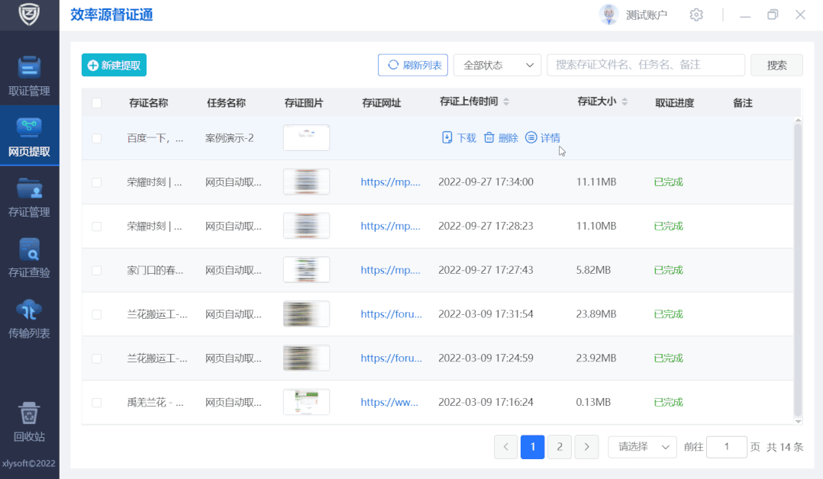
Task: Focus the search 存证文件名 input field
Action: [646, 65]
